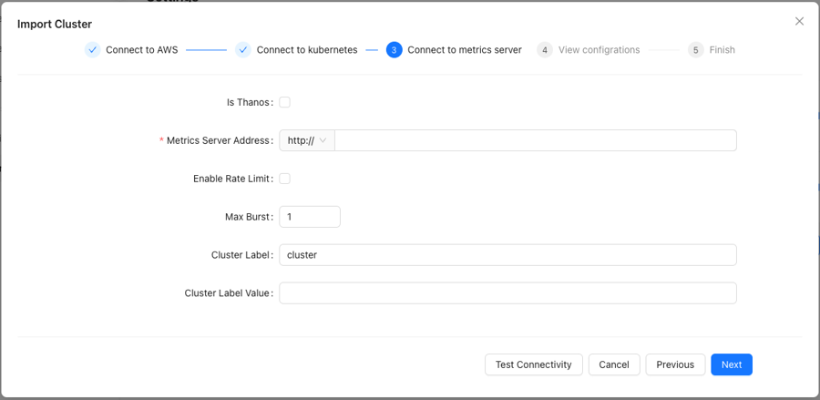
Task: Click Test Connectivity button
Action: tap(533, 364)
